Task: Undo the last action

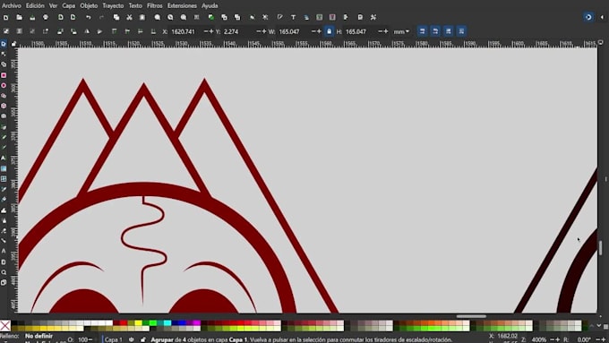Action: click(88, 18)
